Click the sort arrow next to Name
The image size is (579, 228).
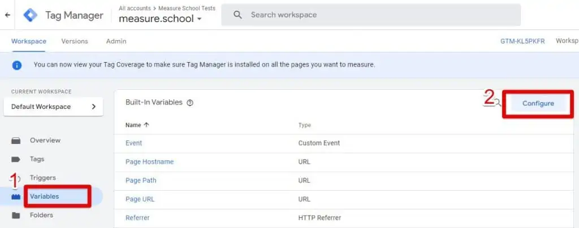coord(146,125)
